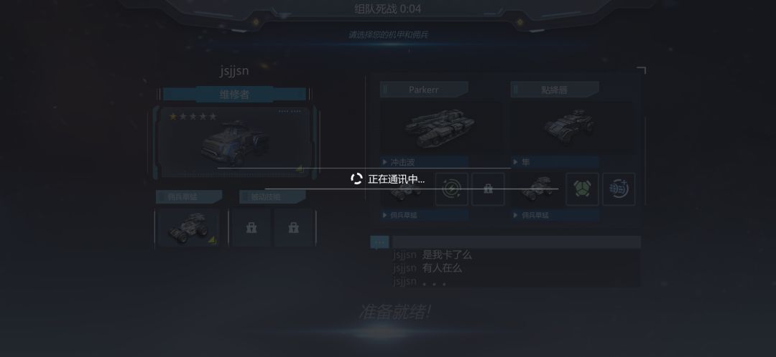Open the 维修者 mech name tab
Image resolution: width=776 pixels, height=357 pixels.
point(234,95)
